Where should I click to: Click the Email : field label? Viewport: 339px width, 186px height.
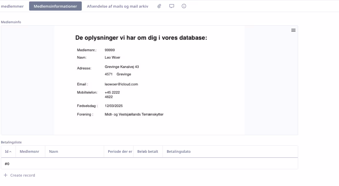pos(82,84)
